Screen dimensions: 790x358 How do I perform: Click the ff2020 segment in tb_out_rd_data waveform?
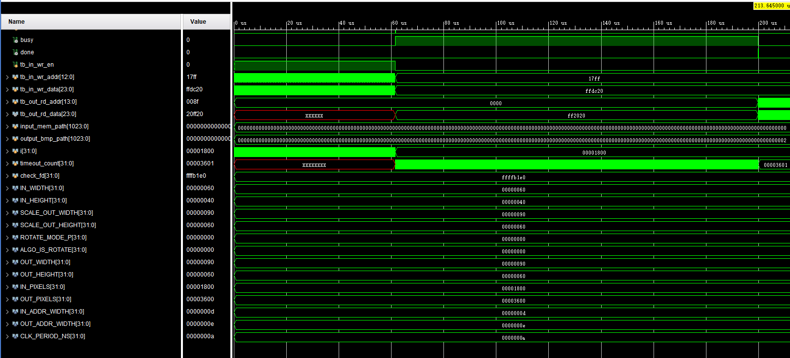576,116
